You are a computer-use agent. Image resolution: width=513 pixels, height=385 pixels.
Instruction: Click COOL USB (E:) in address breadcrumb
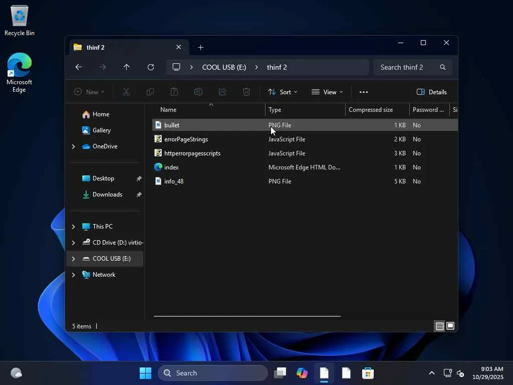click(224, 67)
